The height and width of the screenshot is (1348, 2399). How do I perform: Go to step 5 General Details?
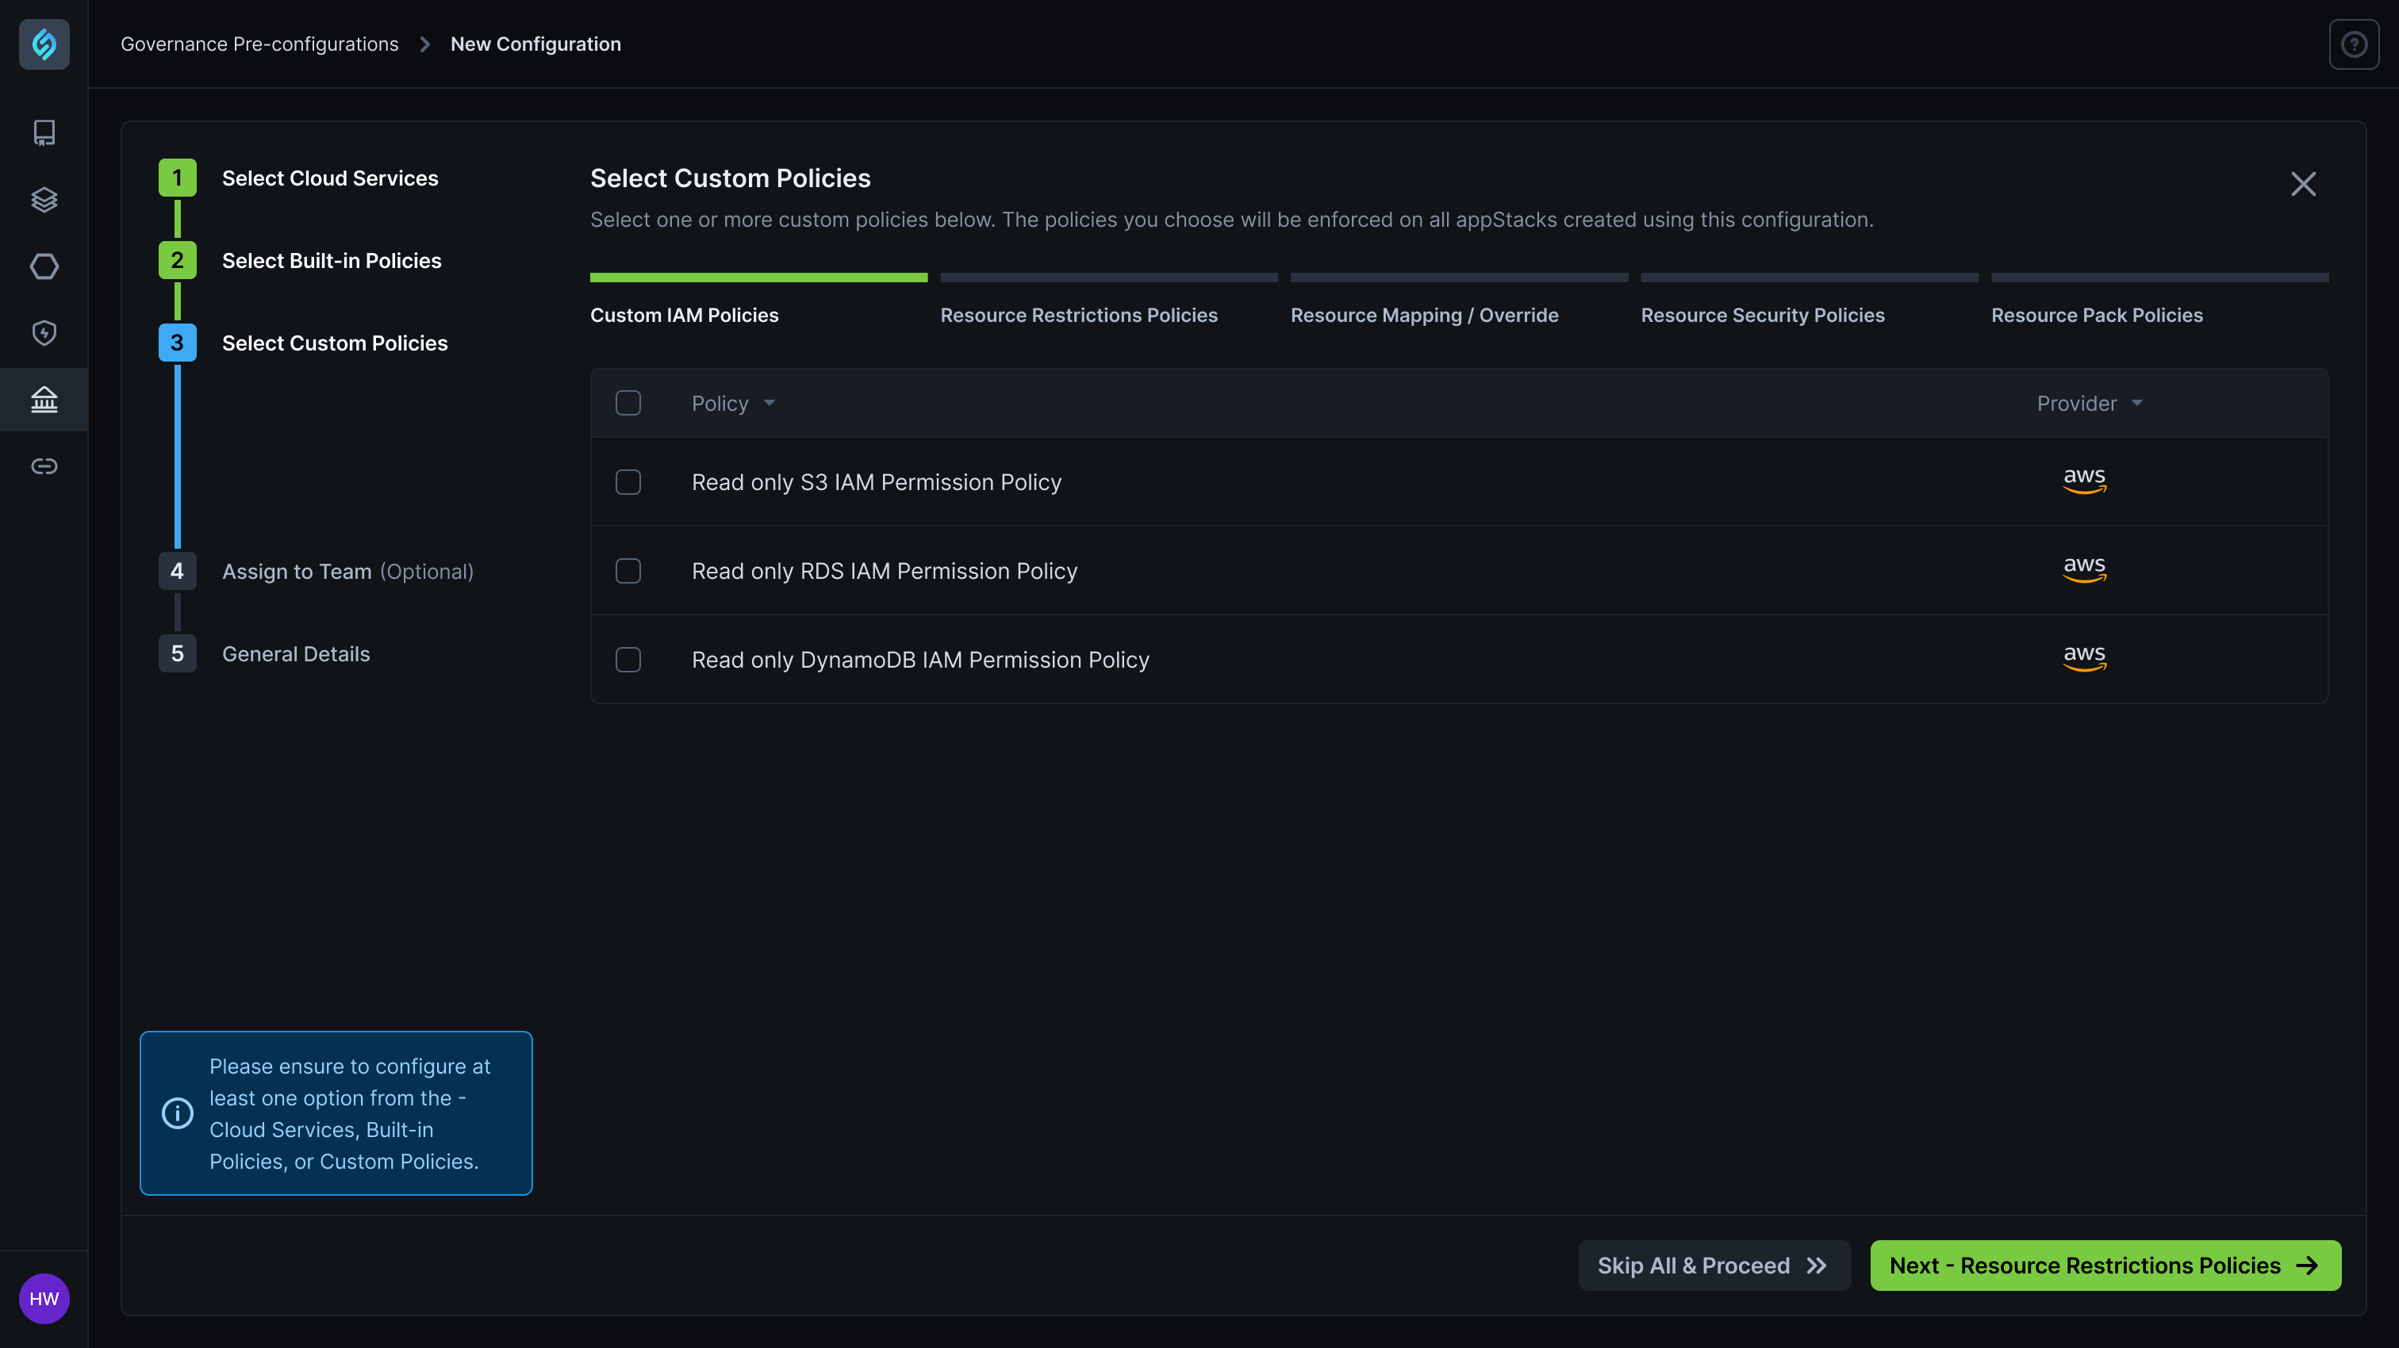tap(264, 653)
